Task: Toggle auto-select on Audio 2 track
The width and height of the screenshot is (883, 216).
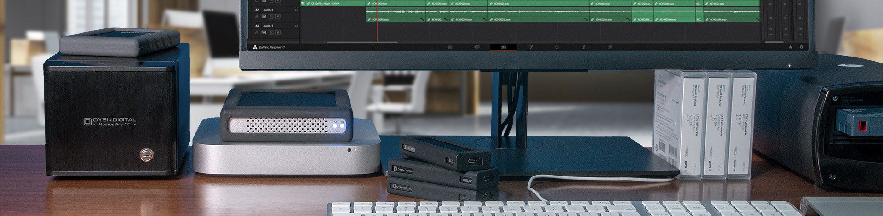Action: 264,17
